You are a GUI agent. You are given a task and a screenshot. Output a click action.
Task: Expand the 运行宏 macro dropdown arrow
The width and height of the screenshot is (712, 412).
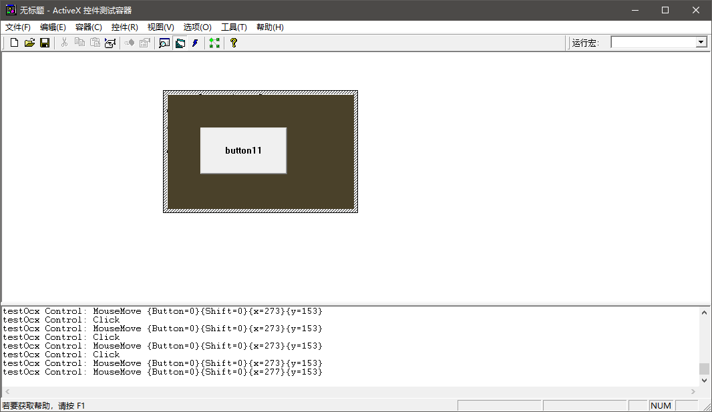701,42
